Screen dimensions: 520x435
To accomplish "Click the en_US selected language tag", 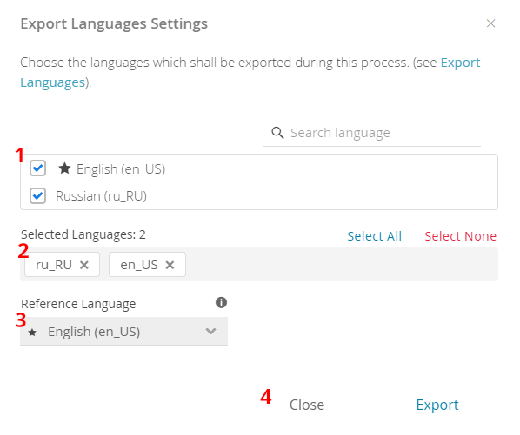I will [147, 265].
